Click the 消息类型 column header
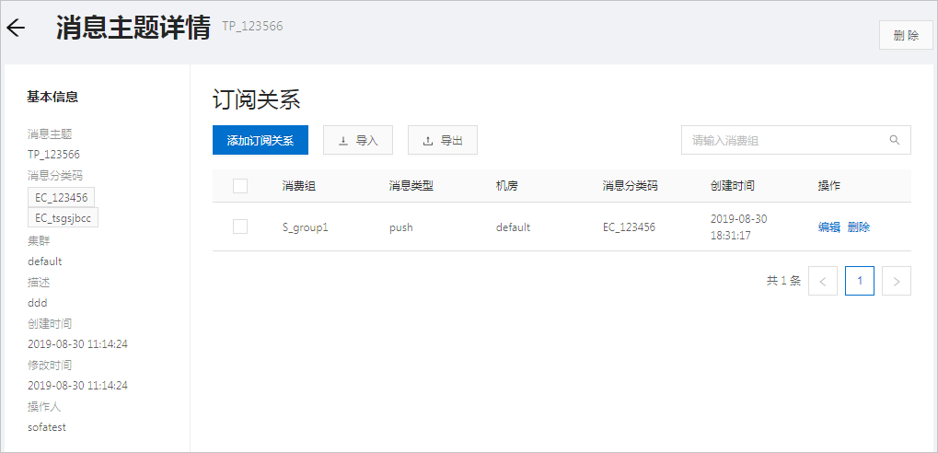The image size is (938, 453). [411, 186]
